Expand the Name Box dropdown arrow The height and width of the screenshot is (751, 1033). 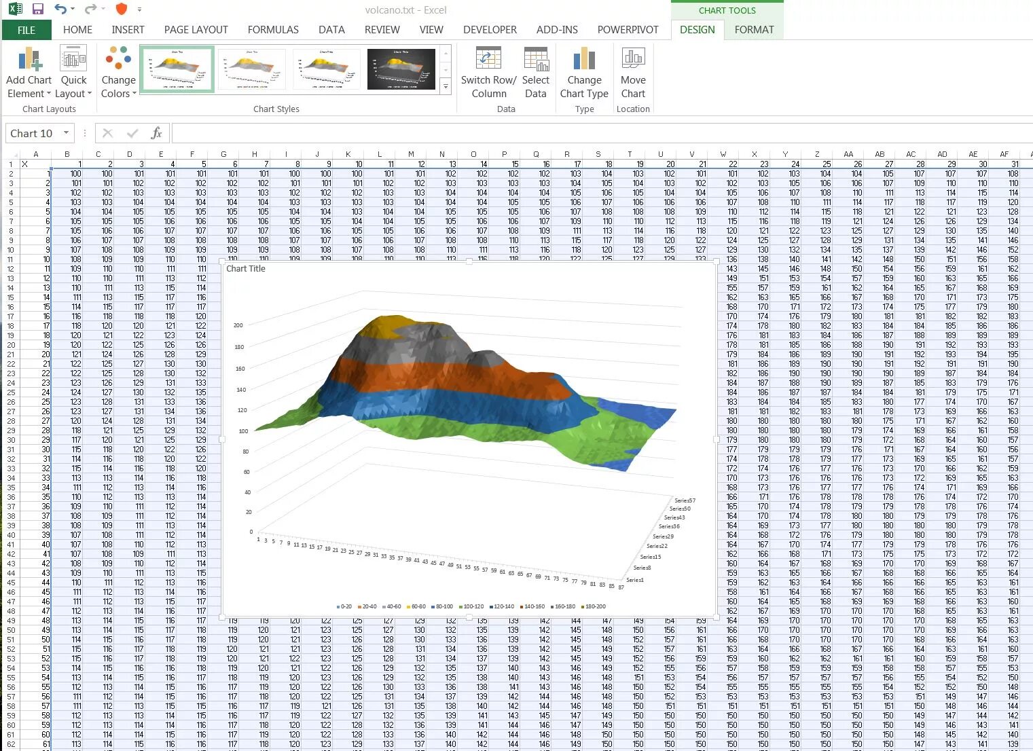tap(66, 133)
